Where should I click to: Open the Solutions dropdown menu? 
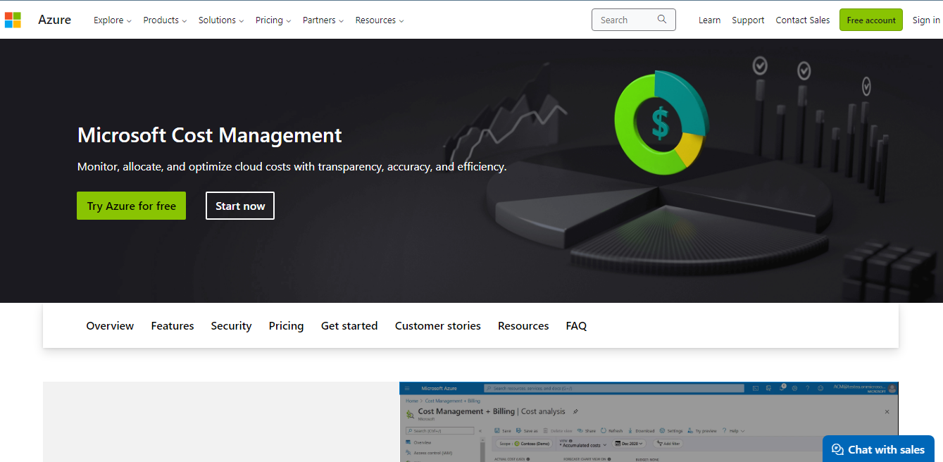(221, 20)
